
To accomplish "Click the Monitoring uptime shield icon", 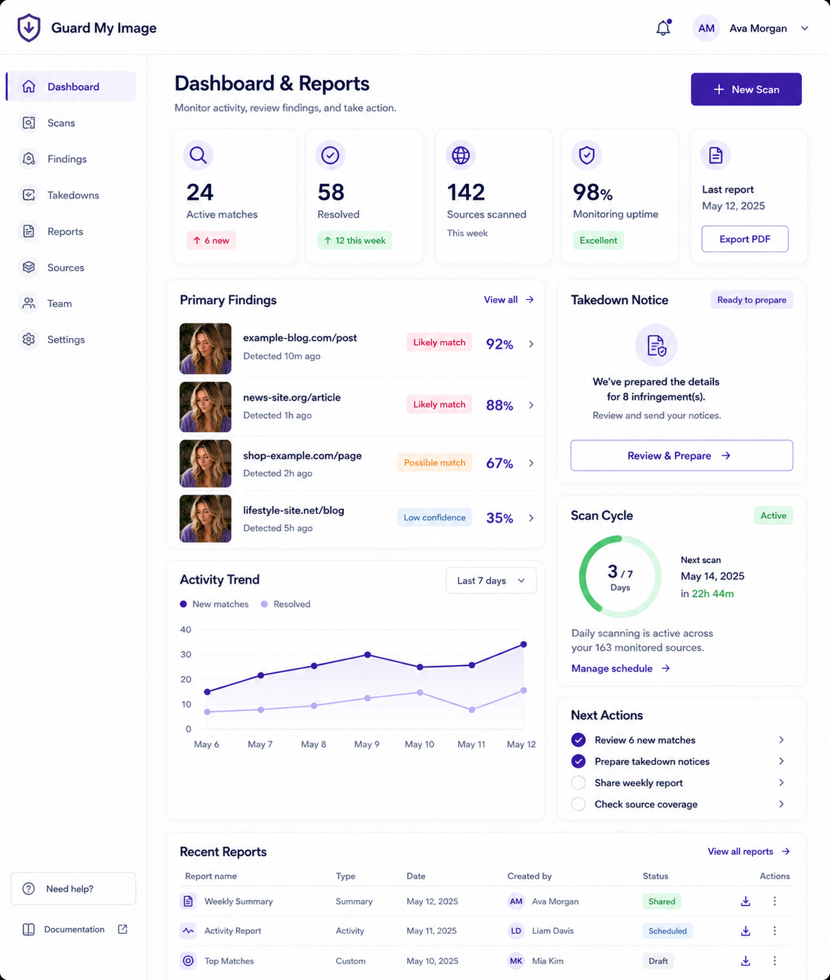I will [587, 155].
